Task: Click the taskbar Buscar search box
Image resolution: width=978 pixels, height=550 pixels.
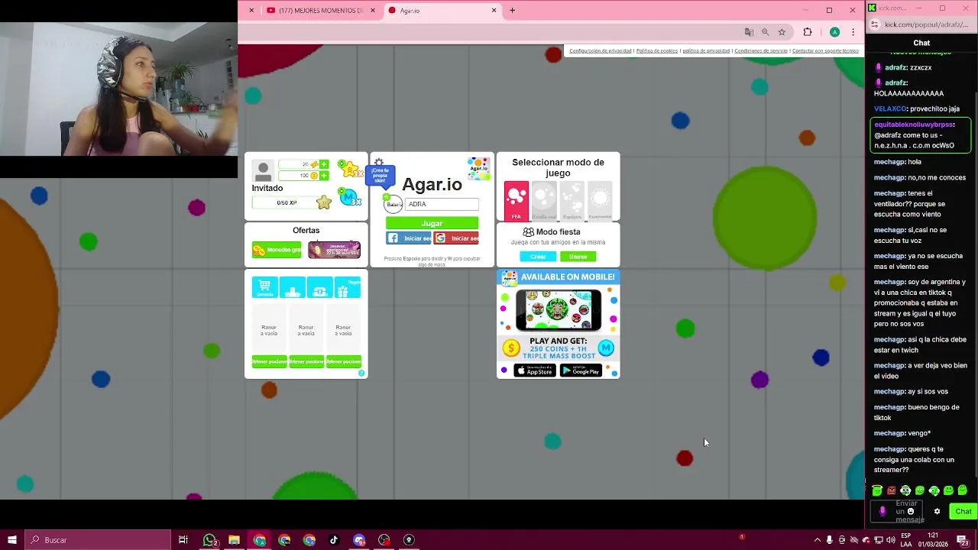Action: 97,540
